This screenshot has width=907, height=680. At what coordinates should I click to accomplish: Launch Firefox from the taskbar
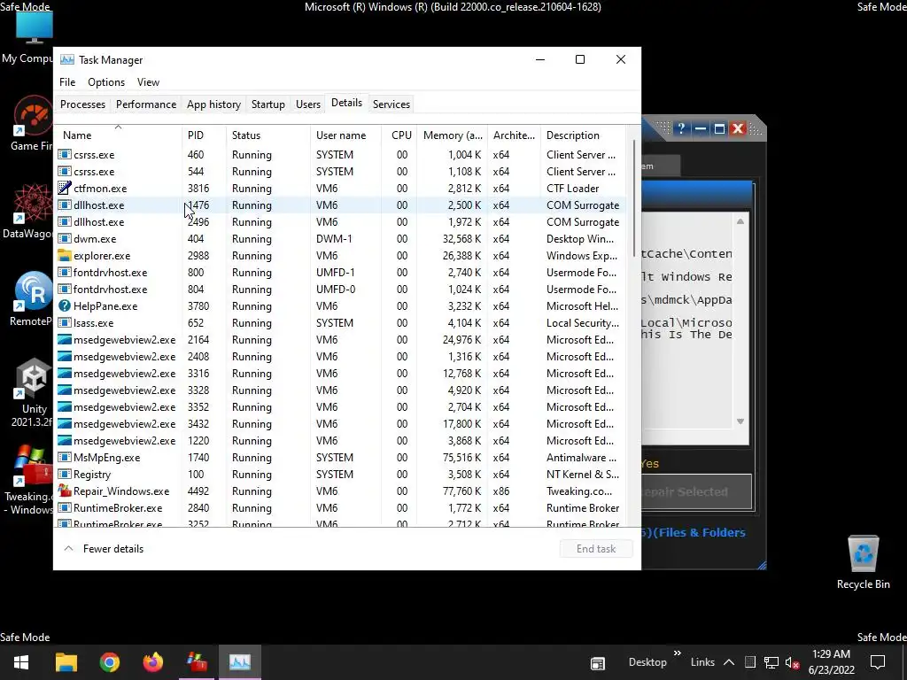pos(152,662)
